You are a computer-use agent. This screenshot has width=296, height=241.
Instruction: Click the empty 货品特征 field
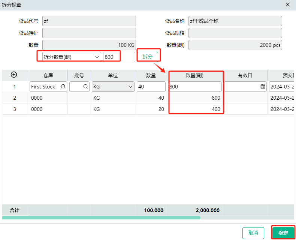click(x=89, y=33)
